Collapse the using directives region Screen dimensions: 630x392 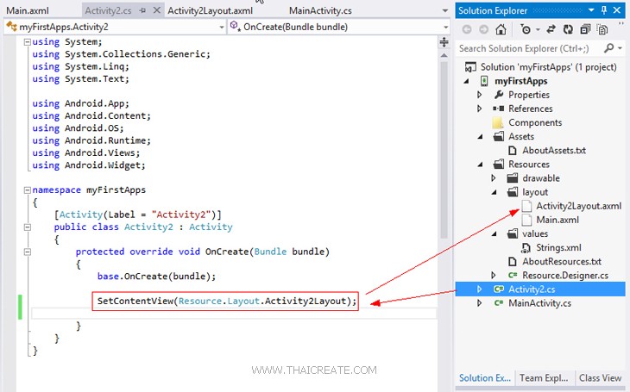point(28,41)
